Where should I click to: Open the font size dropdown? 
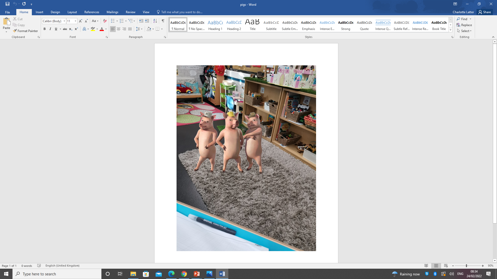click(75, 21)
